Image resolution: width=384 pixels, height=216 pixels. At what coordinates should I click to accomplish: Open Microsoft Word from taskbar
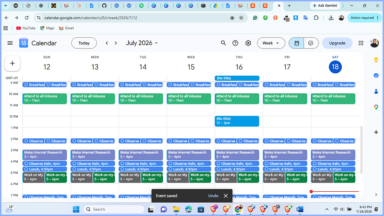pyautogui.click(x=300, y=209)
